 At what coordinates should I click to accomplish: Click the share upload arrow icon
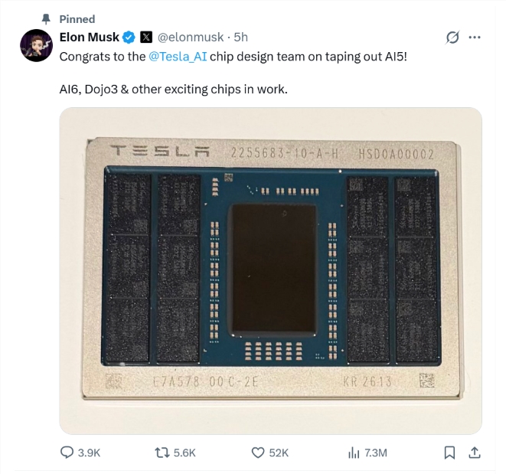474,453
